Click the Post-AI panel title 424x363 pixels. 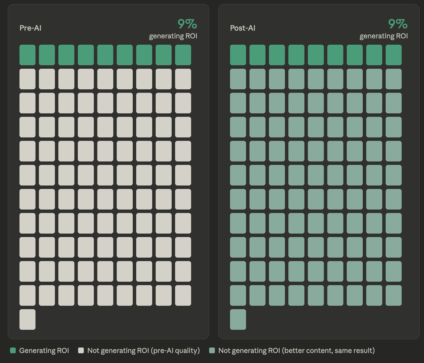pos(243,28)
